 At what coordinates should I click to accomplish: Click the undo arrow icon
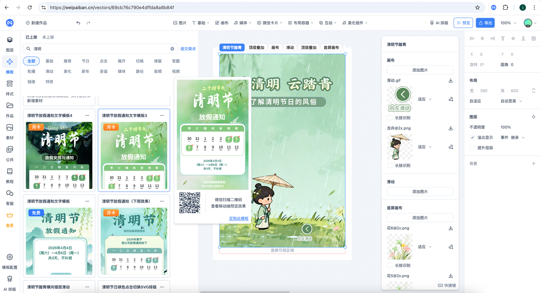78,23
